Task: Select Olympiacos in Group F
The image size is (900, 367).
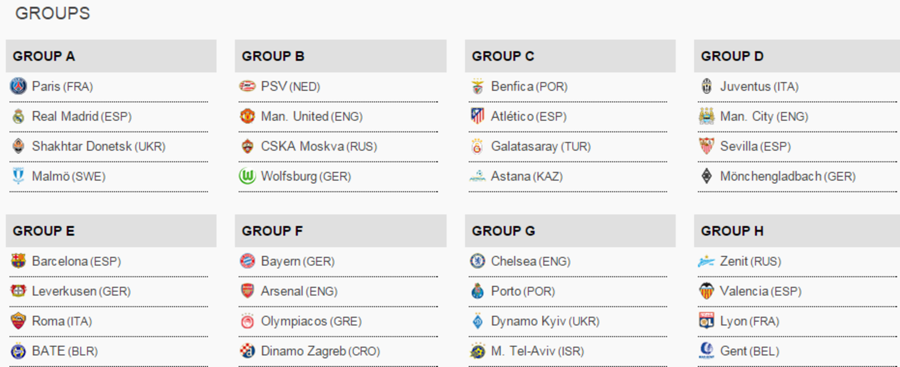Action: pos(311,321)
